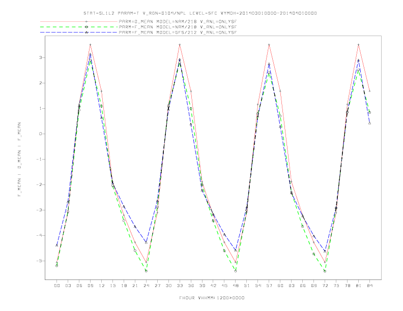Viewport: 403px width, 311px height.
Task: Click x-axis tick label 09
Action: [90, 286]
